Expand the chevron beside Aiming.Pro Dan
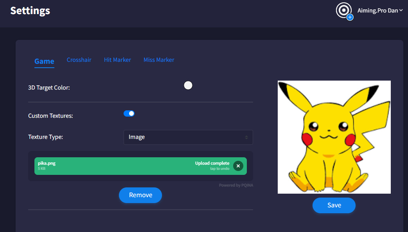The height and width of the screenshot is (232, 408). pyautogui.click(x=401, y=11)
